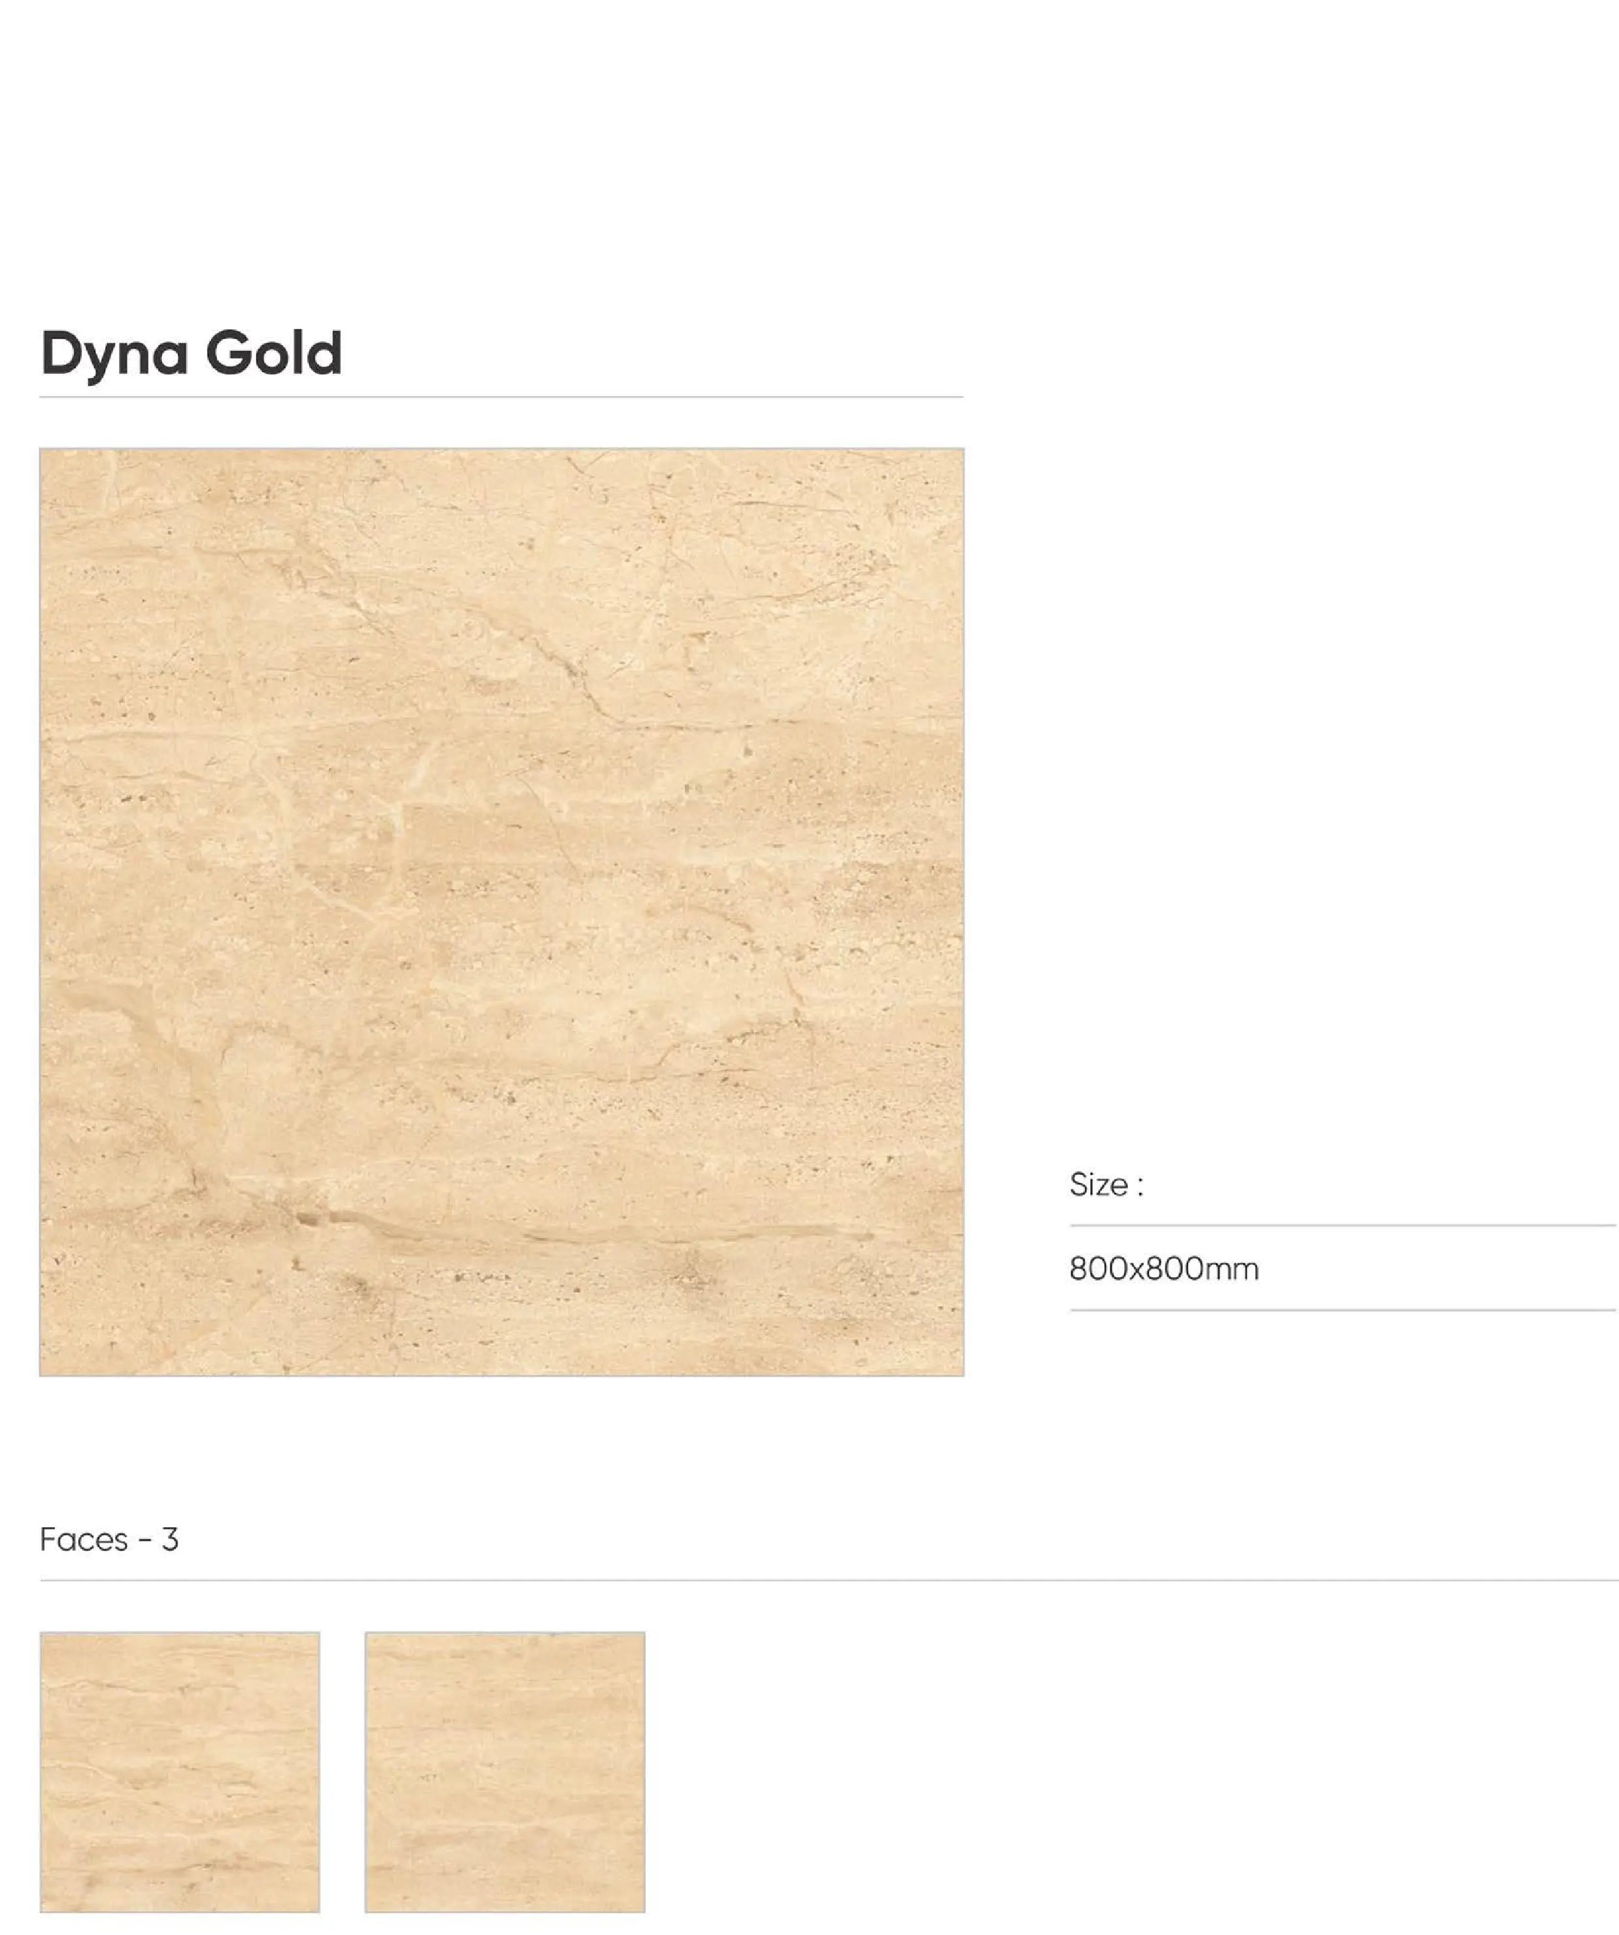This screenshot has height=1935, width=1619.
Task: Click the divider line under Dyna Gold heading
Action: (x=501, y=397)
